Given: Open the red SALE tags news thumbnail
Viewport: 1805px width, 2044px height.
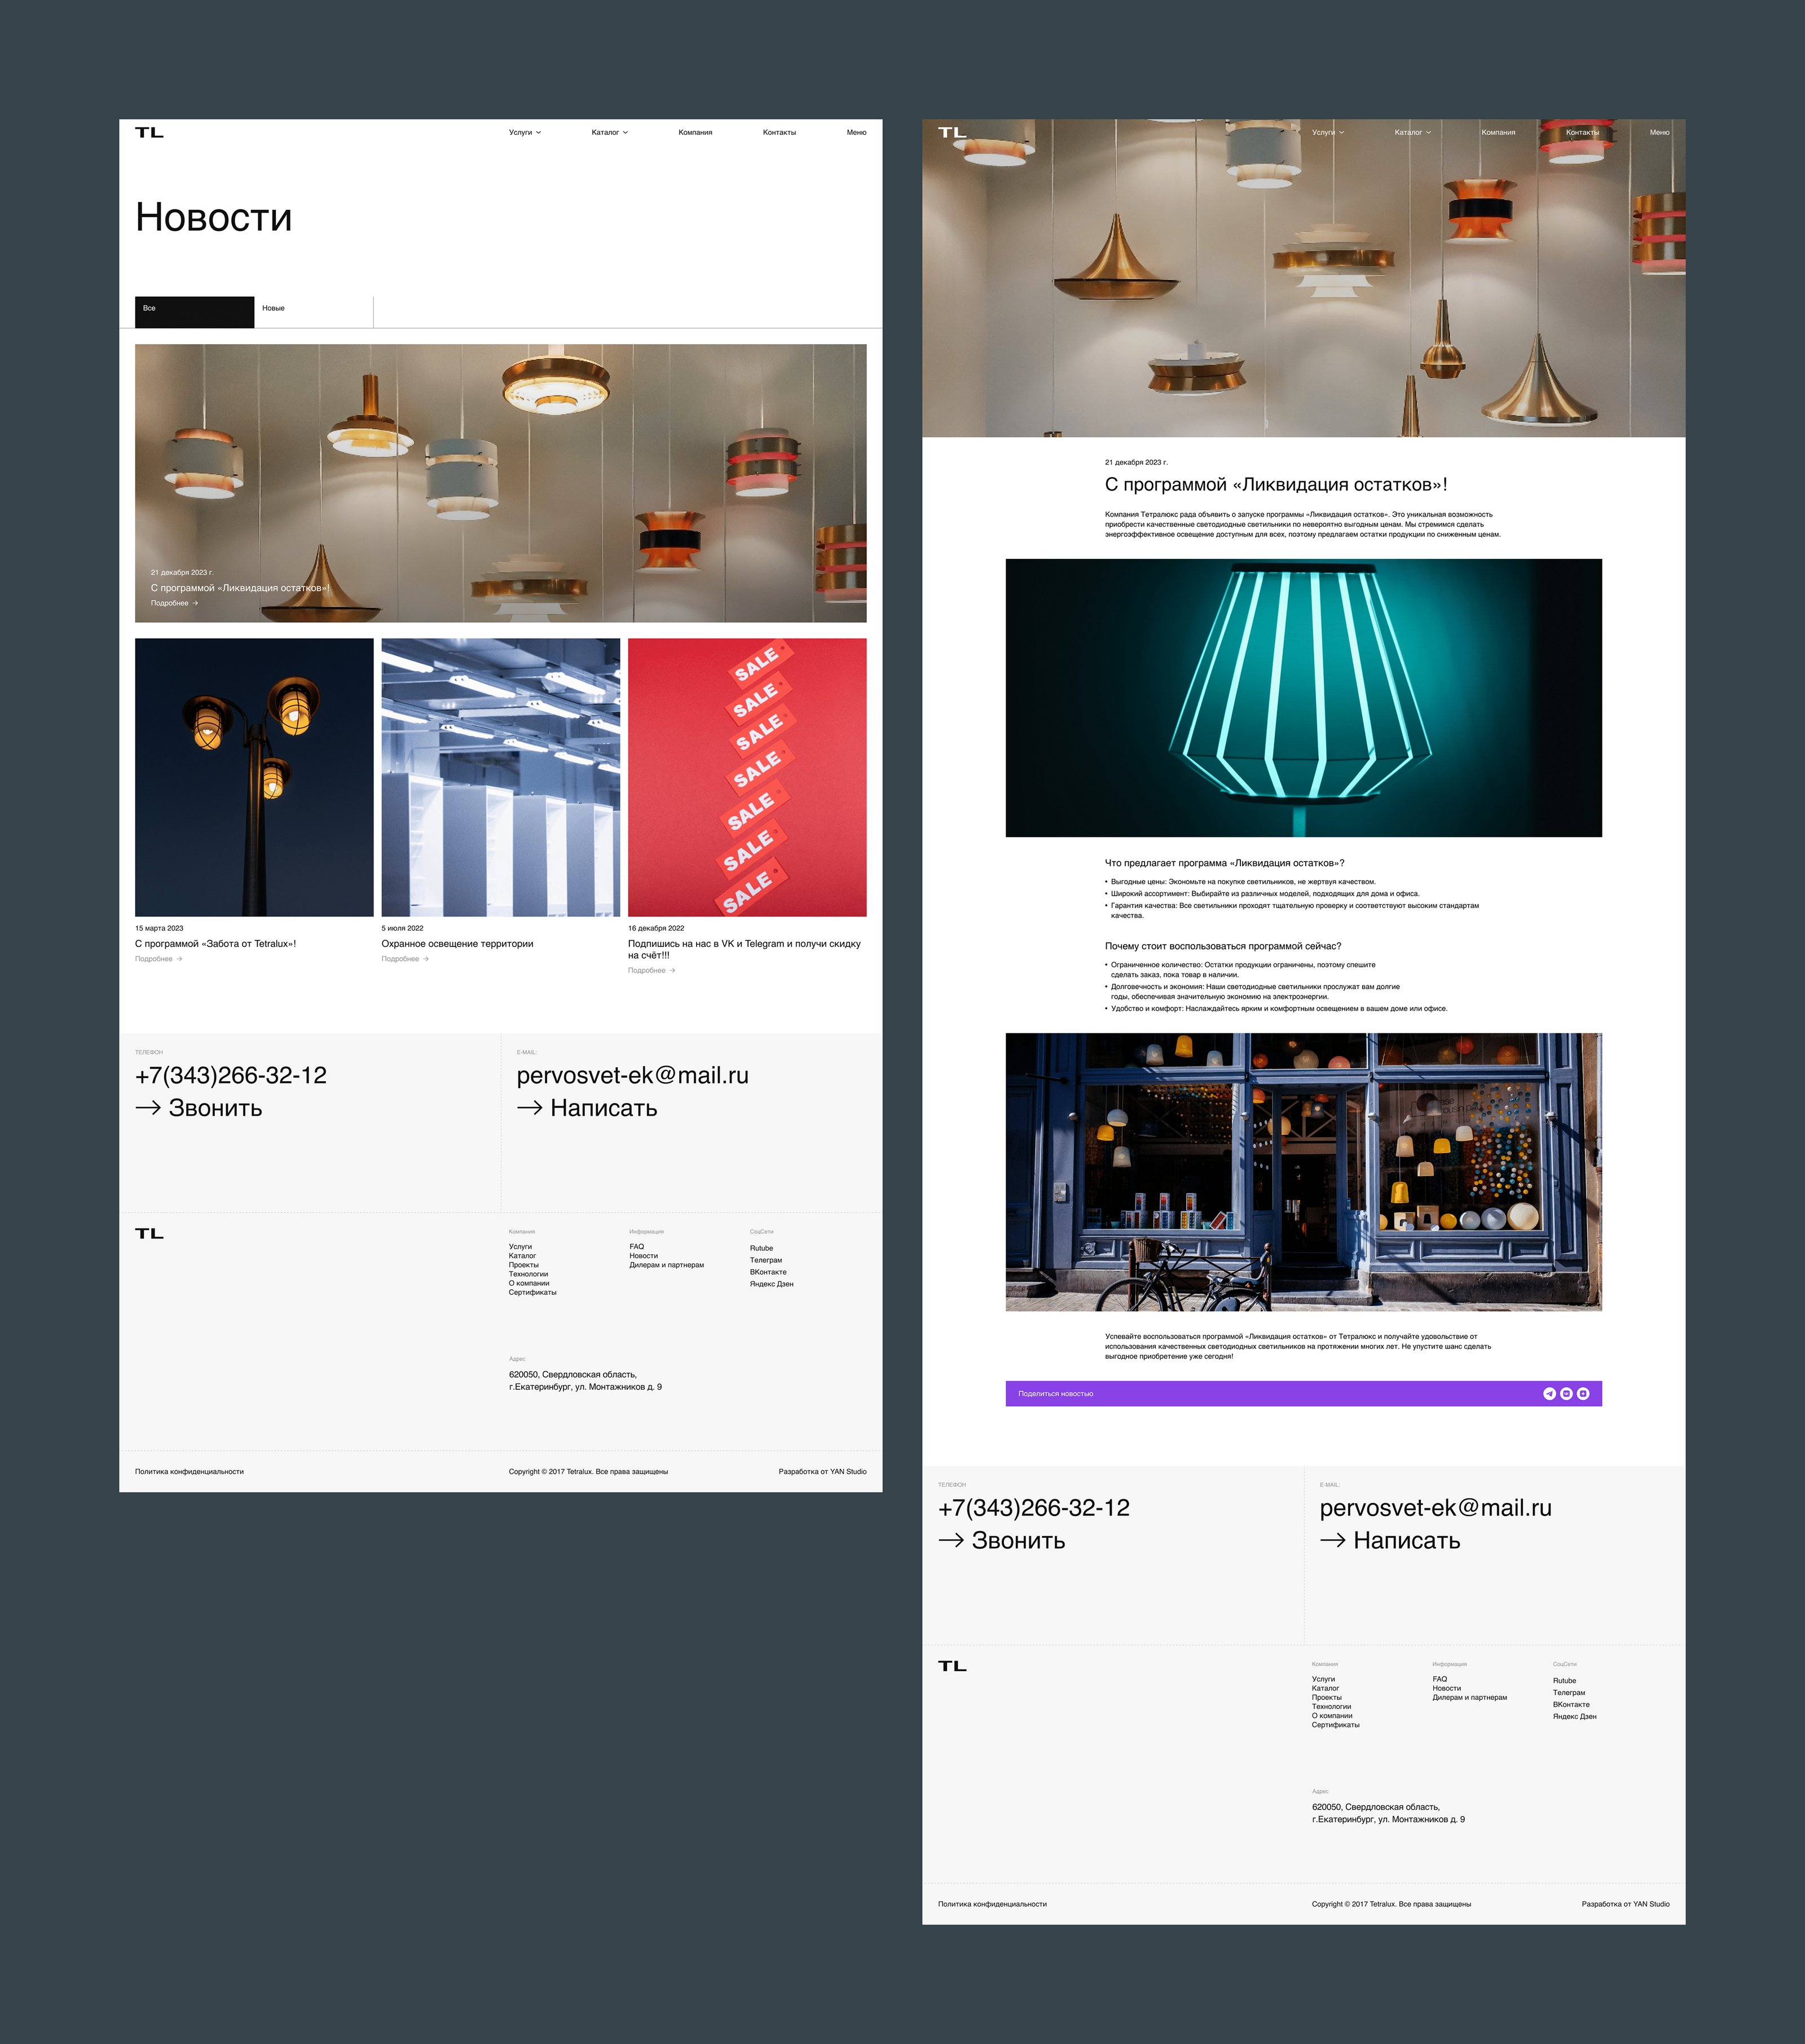Looking at the screenshot, I should point(747,777).
